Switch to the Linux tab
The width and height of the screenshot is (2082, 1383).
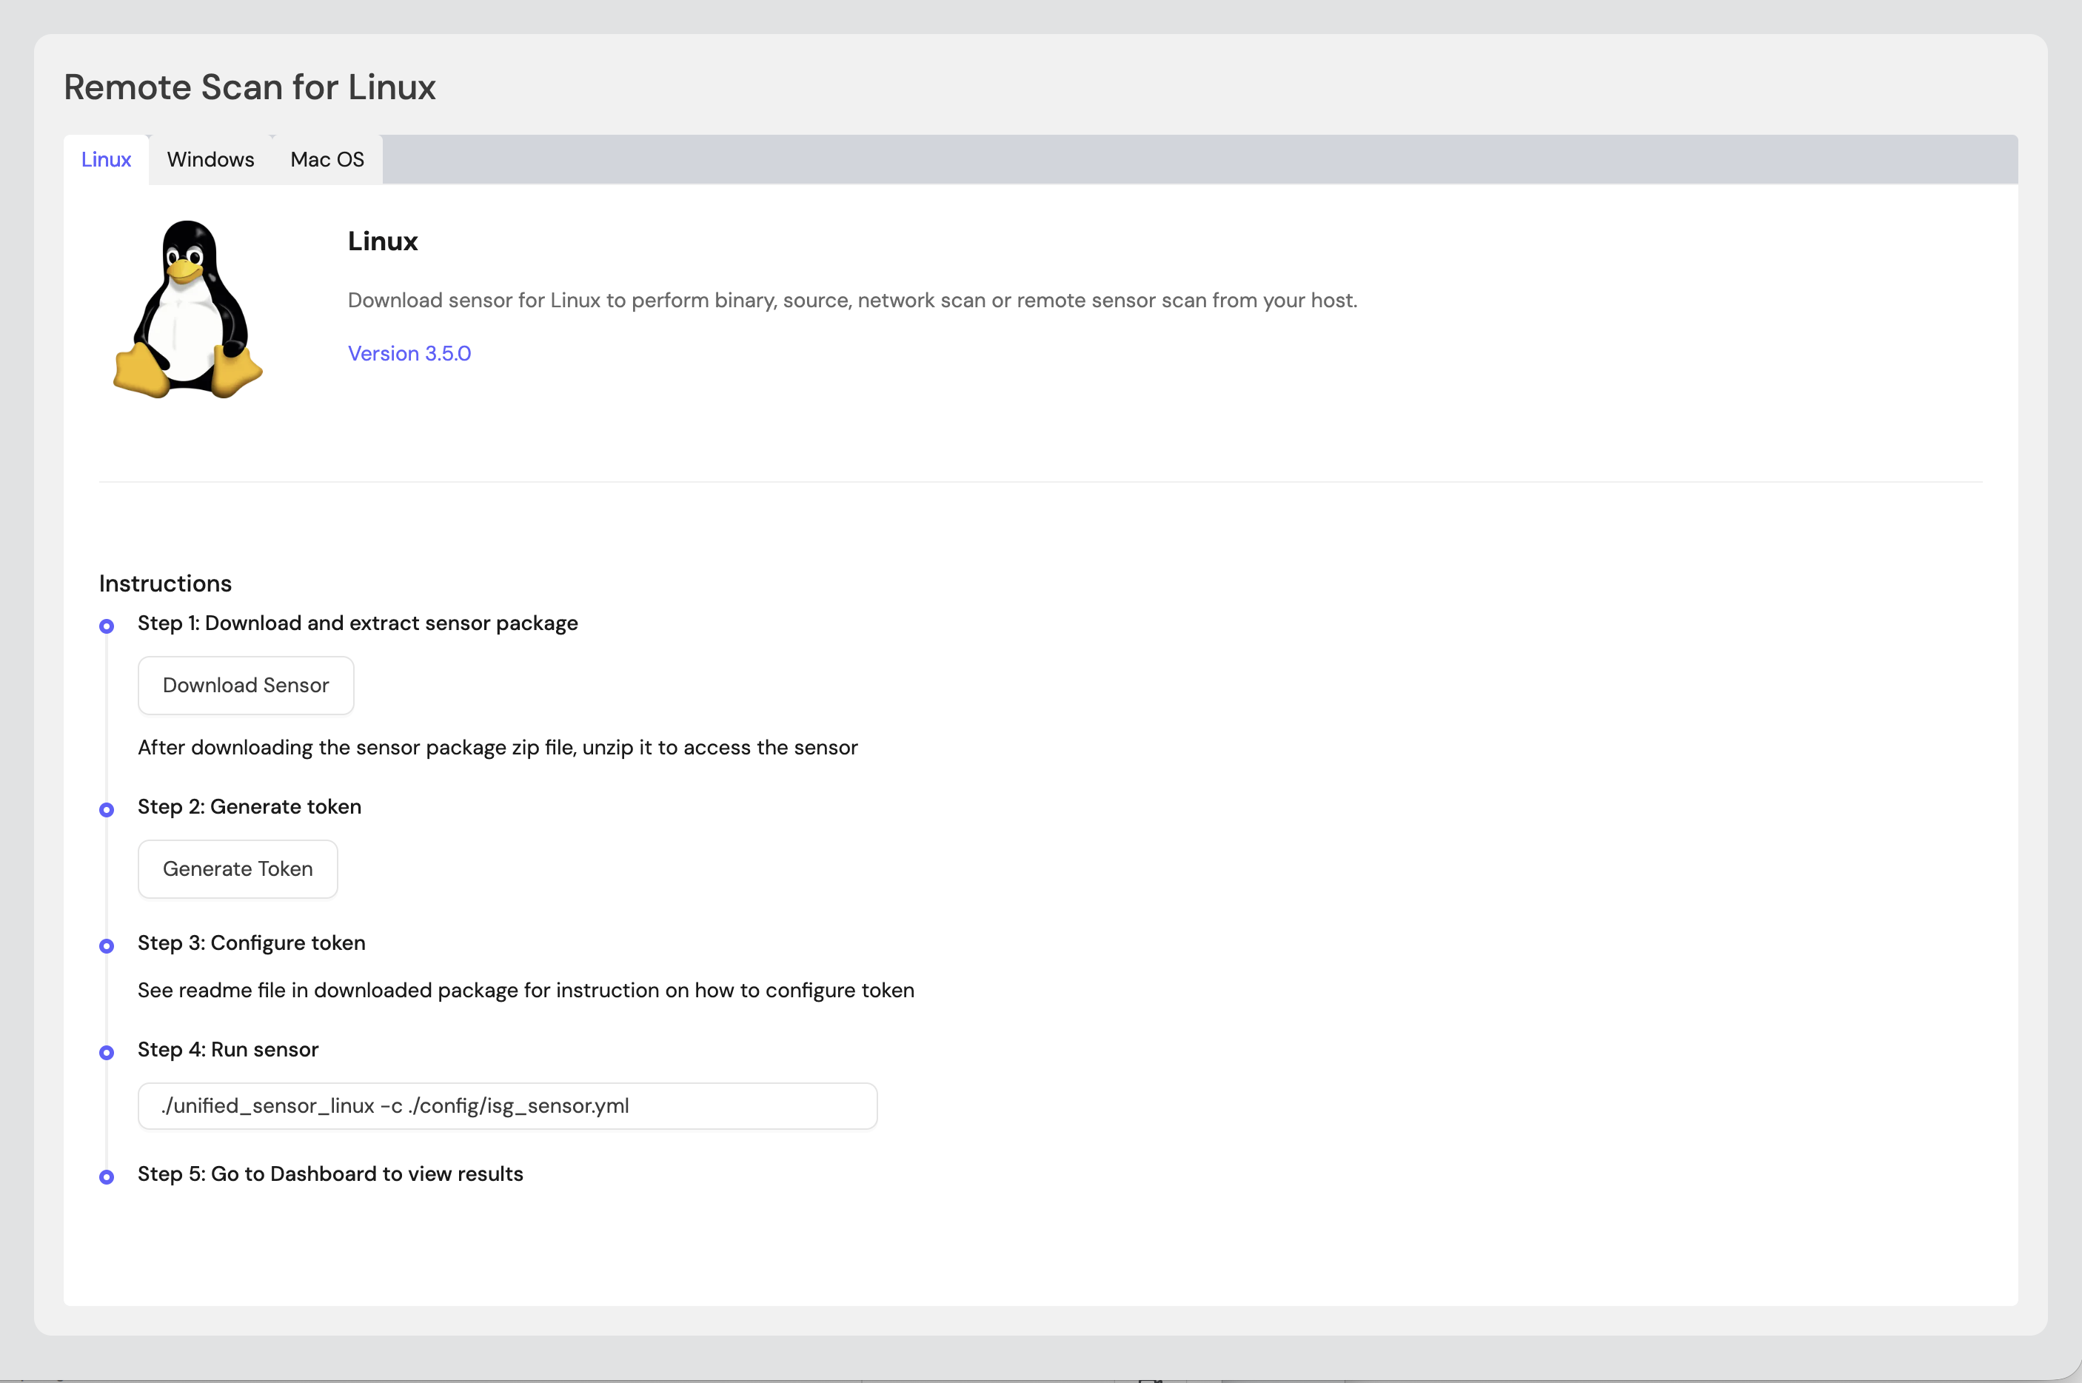pos(106,160)
